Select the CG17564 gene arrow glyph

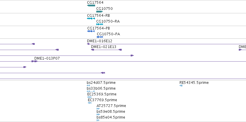pyautogui.click(x=91, y=5)
